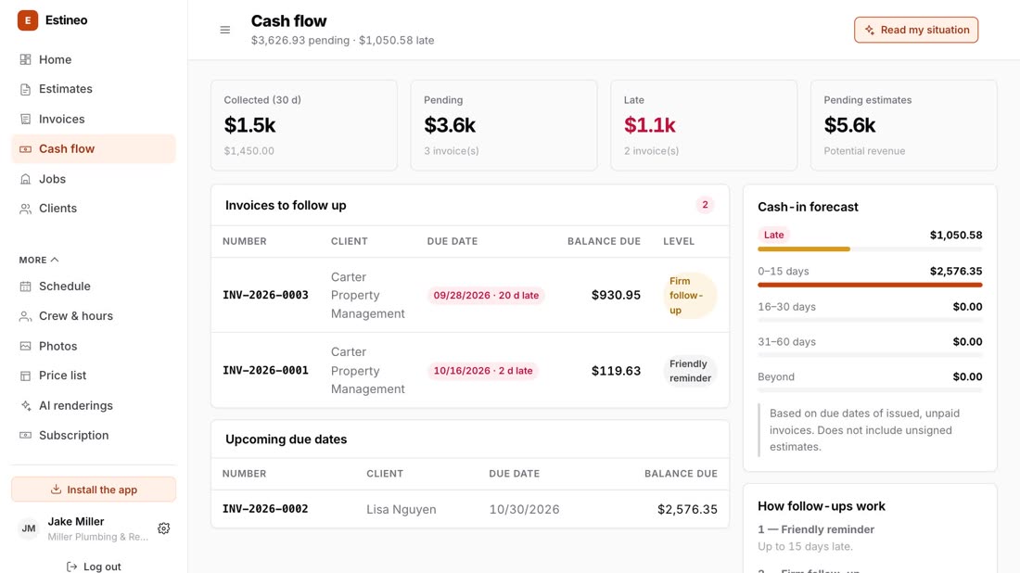Go to AI renderings
This screenshot has width=1020, height=573.
click(94, 405)
